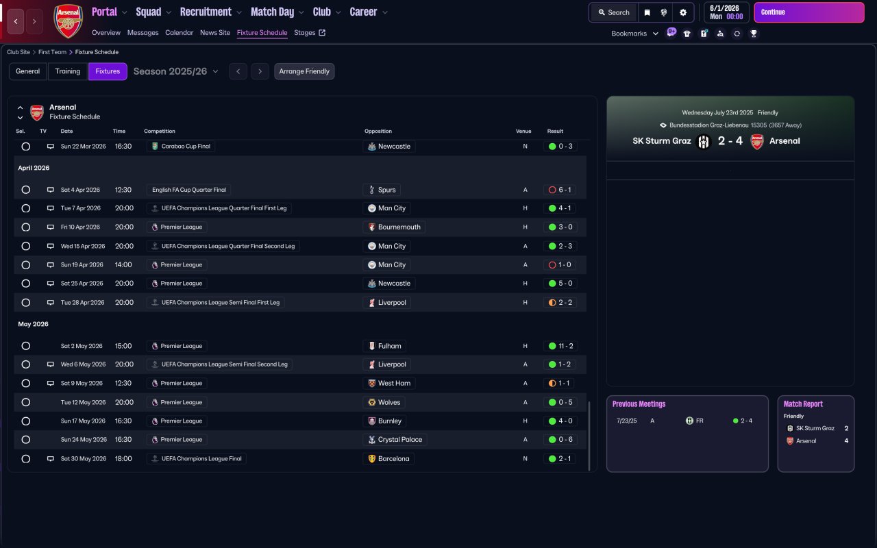Click the trophy icon in bookmarks bar
Screen dimensions: 877x548
click(x=754, y=34)
